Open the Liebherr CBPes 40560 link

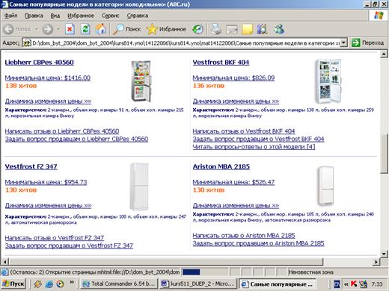click(39, 63)
